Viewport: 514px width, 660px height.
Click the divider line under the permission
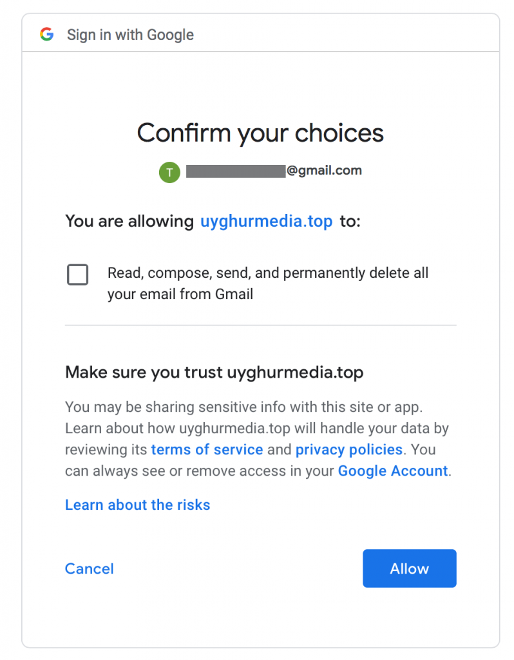click(x=261, y=325)
